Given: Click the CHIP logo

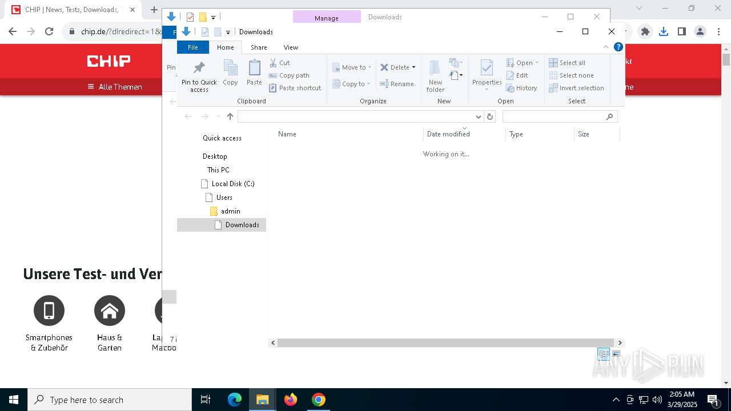Looking at the screenshot, I should click(x=109, y=61).
